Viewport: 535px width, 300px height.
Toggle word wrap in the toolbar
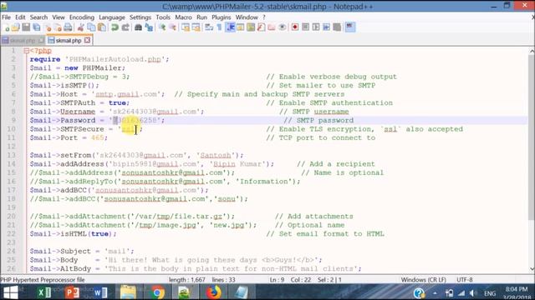click(209, 27)
